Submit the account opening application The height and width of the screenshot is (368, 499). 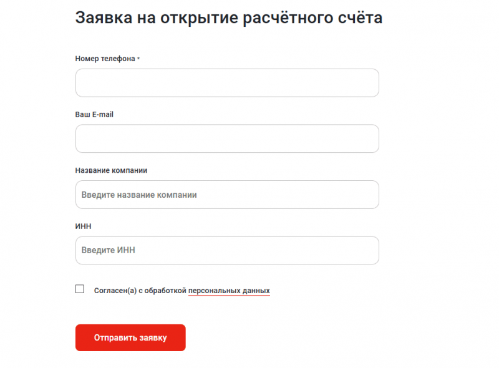click(130, 337)
